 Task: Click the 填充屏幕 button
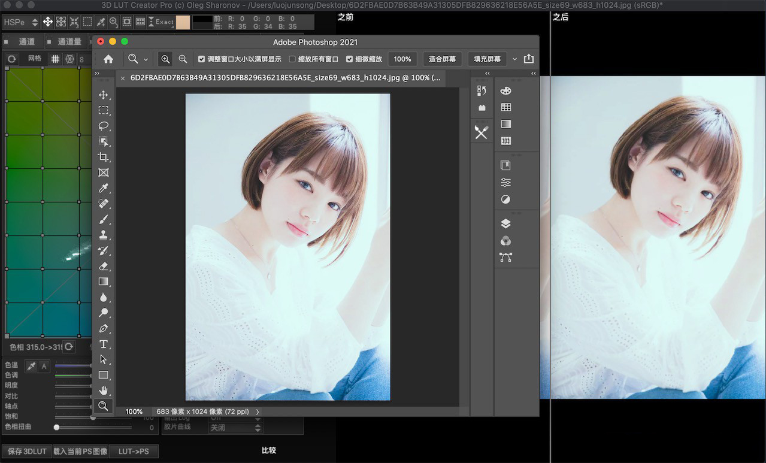tap(487, 59)
